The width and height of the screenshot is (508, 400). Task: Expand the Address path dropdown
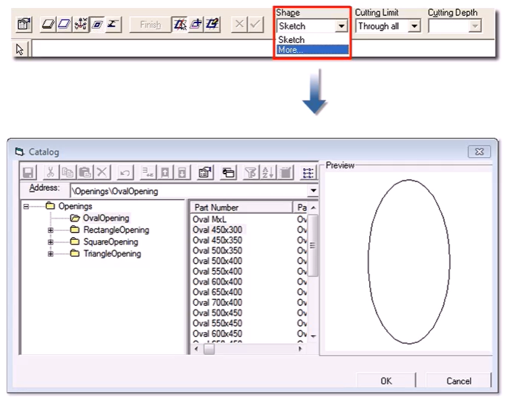click(313, 191)
